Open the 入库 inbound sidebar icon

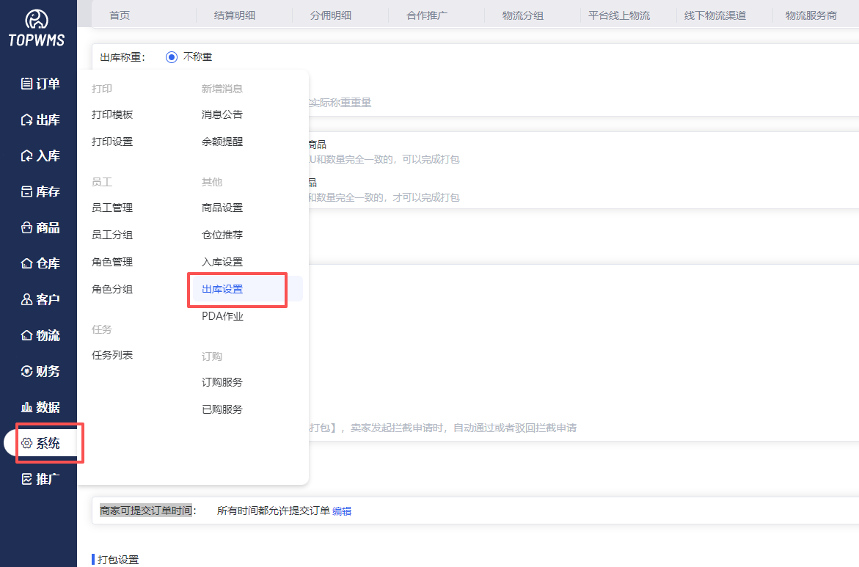pyautogui.click(x=27, y=156)
